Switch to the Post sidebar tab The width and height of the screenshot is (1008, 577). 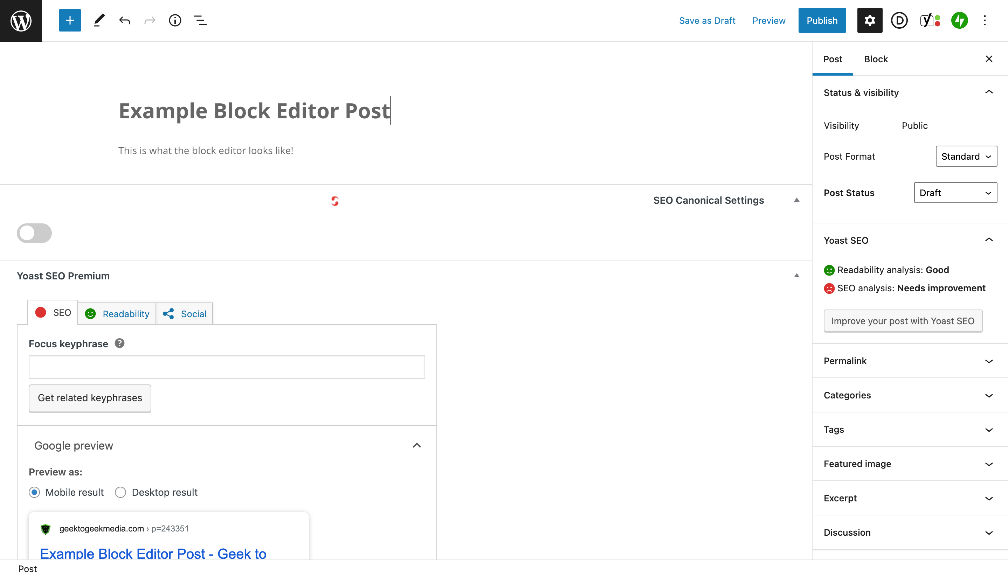[x=833, y=59]
